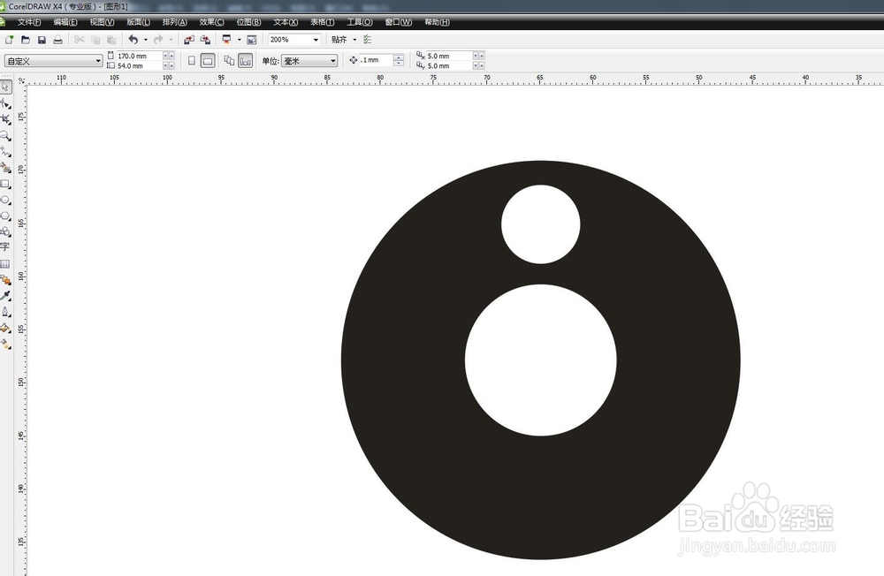Open the 文本(X) menu
Screen dimensions: 884x576
[286, 22]
